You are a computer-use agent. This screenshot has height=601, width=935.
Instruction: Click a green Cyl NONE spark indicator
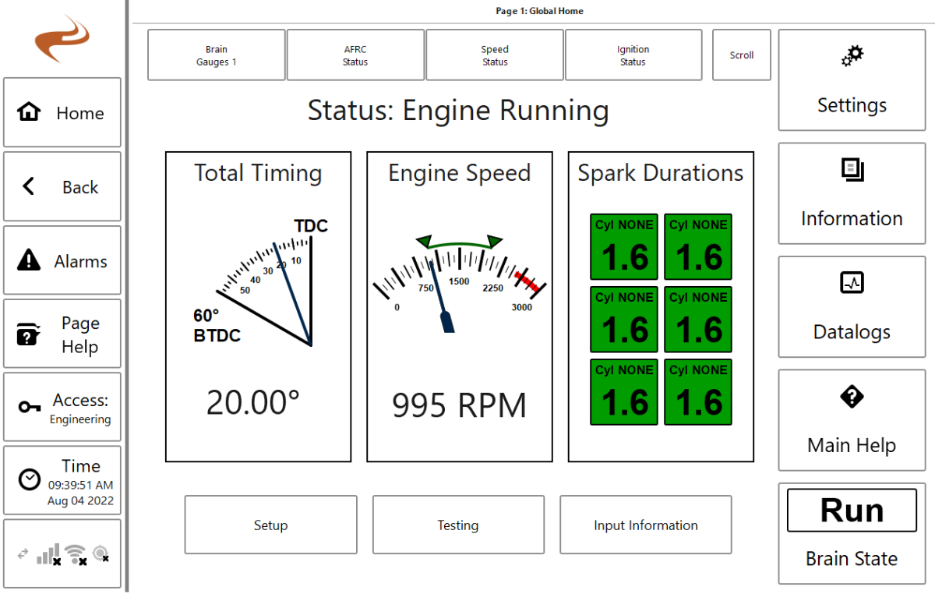[x=623, y=246]
